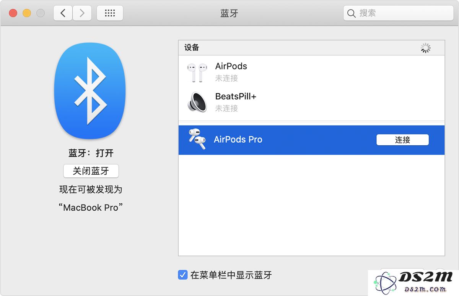Minimize the Bluetooth window
The image size is (459, 296).
[27, 13]
